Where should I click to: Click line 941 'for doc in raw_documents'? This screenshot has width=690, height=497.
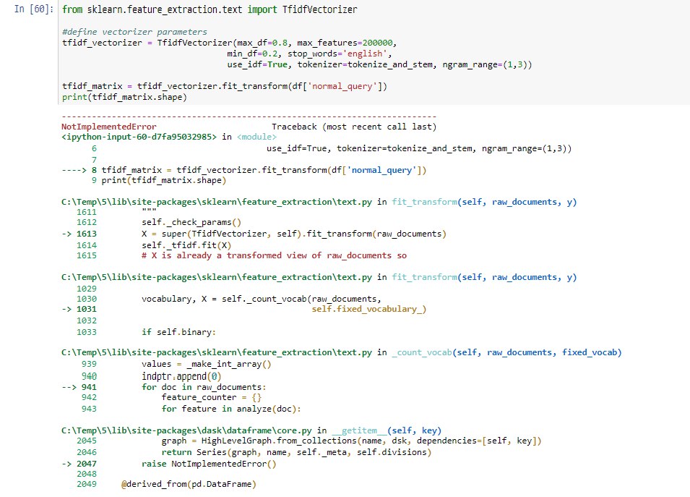(204, 387)
